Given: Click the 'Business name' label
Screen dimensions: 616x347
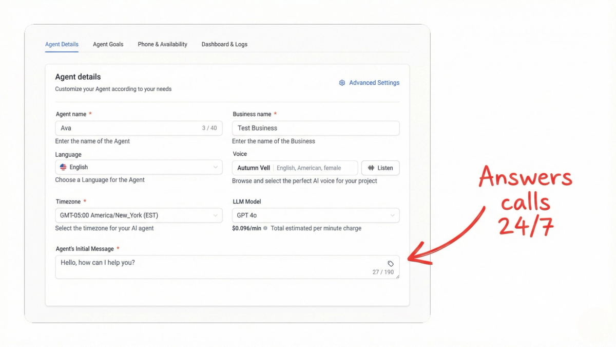Looking at the screenshot, I should (252, 114).
